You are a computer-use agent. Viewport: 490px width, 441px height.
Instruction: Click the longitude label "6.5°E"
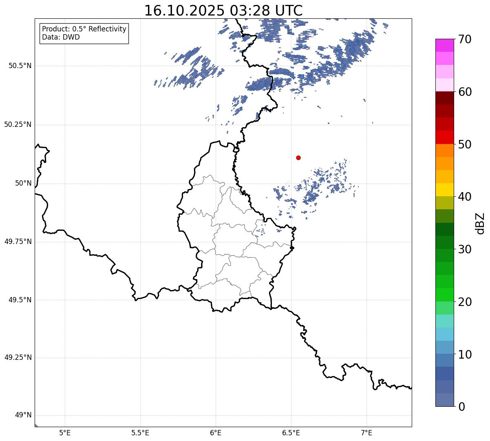pos(291,433)
